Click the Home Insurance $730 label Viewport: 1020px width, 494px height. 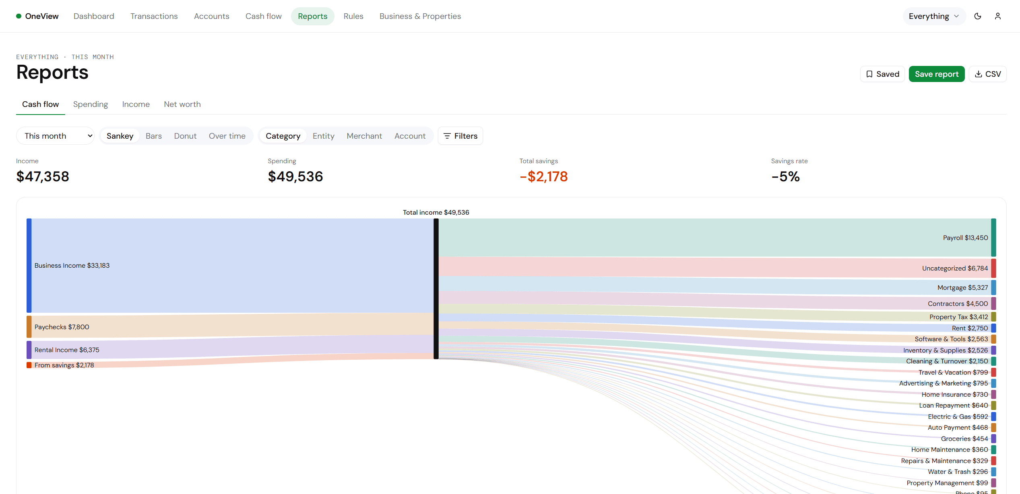955,394
